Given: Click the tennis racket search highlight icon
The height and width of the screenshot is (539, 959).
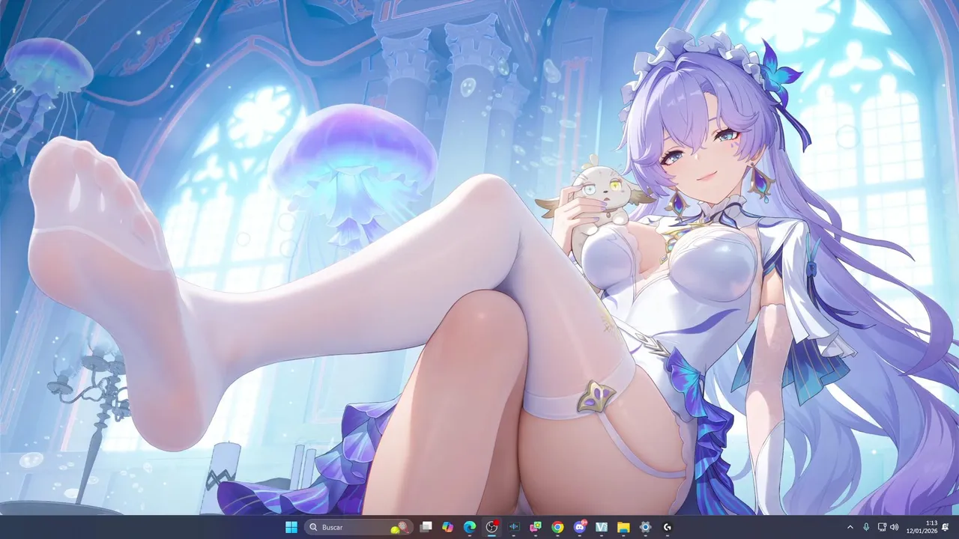Looking at the screenshot, I should click(x=399, y=527).
